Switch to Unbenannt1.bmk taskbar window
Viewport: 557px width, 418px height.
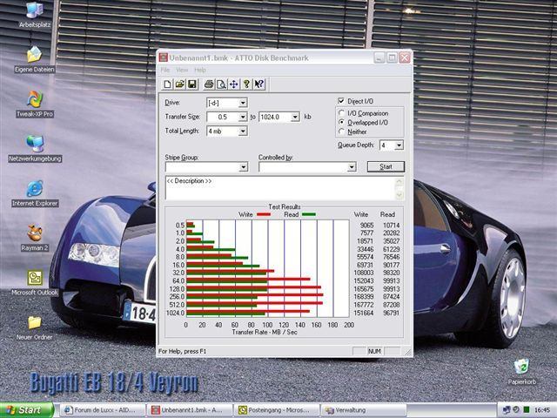click(x=190, y=410)
